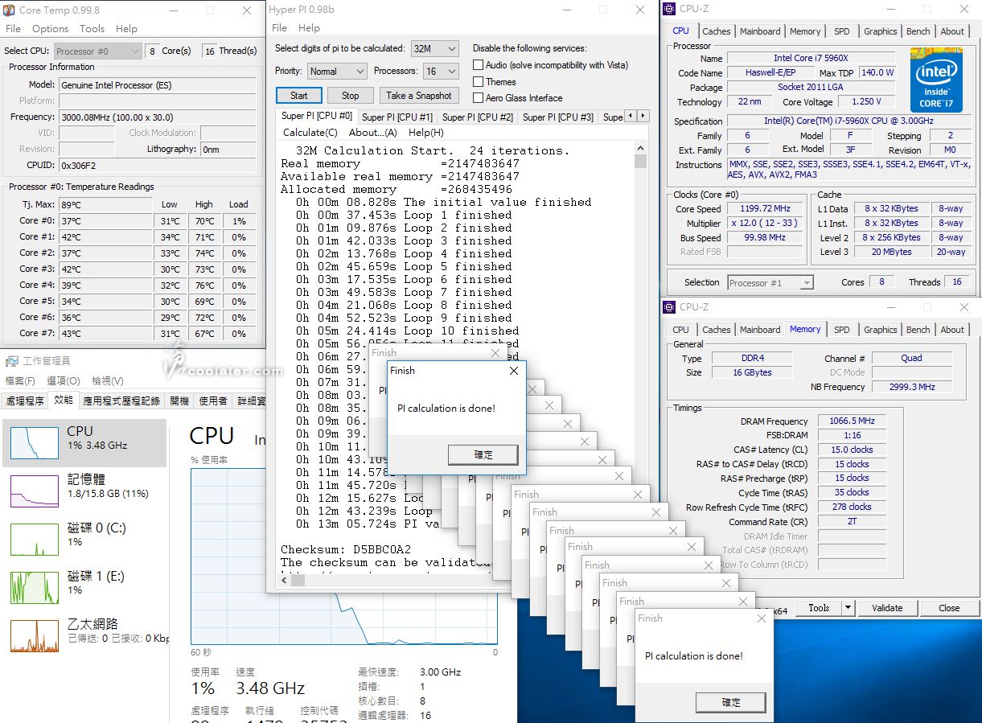Open the Selection Processor #1 dropdown in CPU-Z
Image resolution: width=982 pixels, height=723 pixels.
(770, 283)
